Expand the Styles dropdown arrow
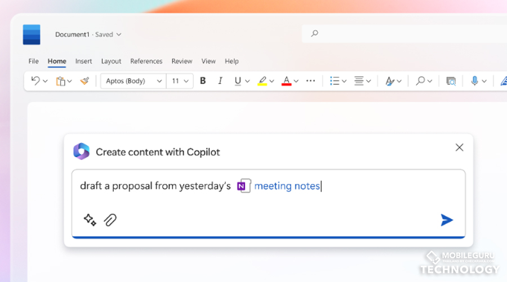This screenshot has width=507, height=282. click(x=399, y=81)
